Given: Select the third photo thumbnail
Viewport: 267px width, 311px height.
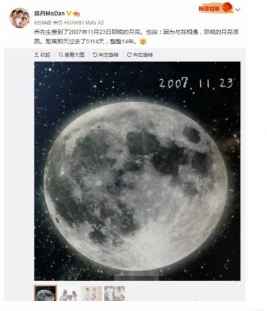Looking at the screenshot, I should (91, 293).
